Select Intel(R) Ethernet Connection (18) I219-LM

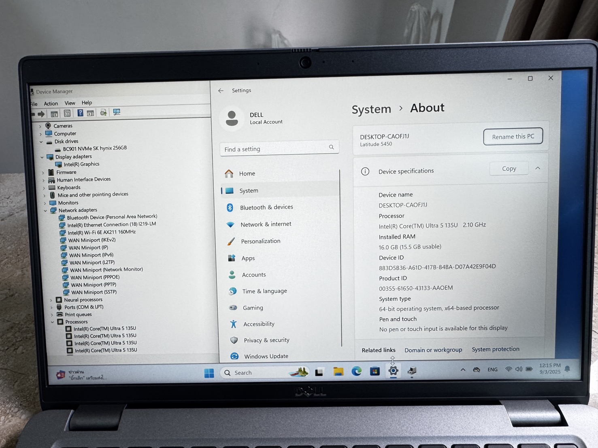[112, 224]
